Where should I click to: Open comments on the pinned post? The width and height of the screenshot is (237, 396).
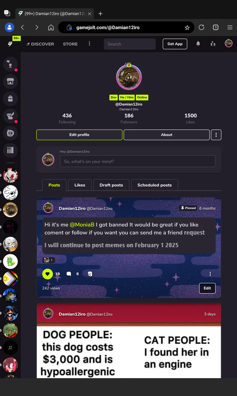point(69,274)
